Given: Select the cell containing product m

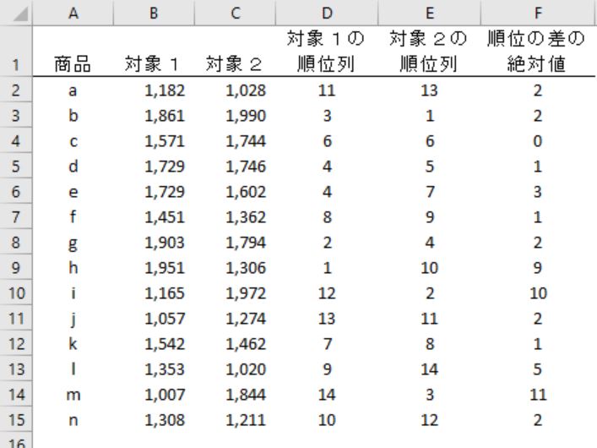Looking at the screenshot, I should tap(73, 394).
